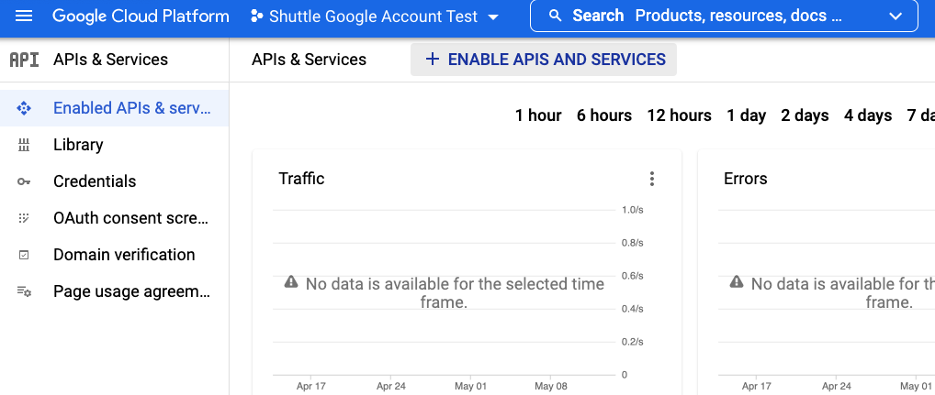This screenshot has height=395, width=935.
Task: Click the Google Cloud Platform logo text
Action: (141, 16)
